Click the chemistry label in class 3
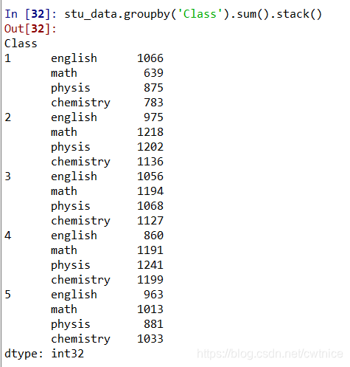Image resolution: width=350 pixels, height=367 pixels. (80, 222)
